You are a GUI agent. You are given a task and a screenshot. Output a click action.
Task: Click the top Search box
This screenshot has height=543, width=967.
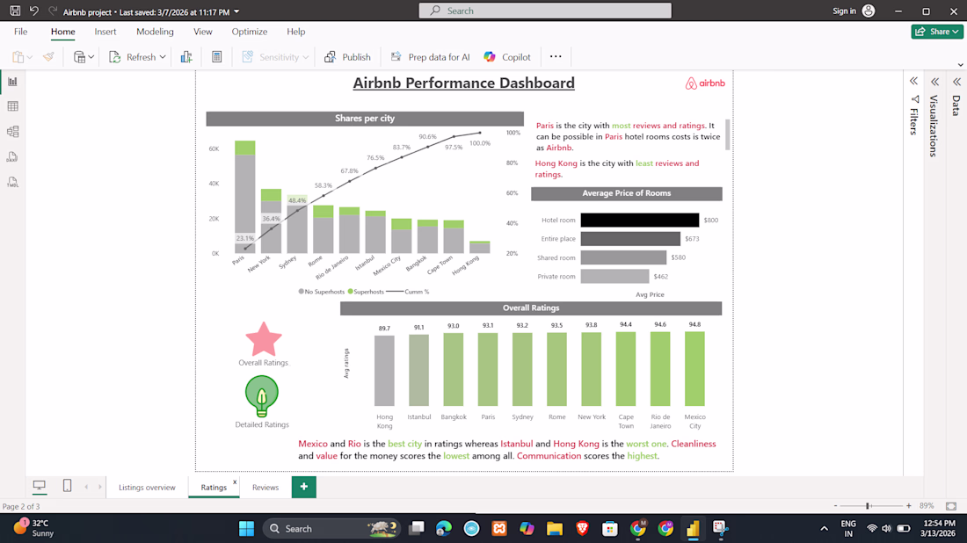[x=545, y=11]
